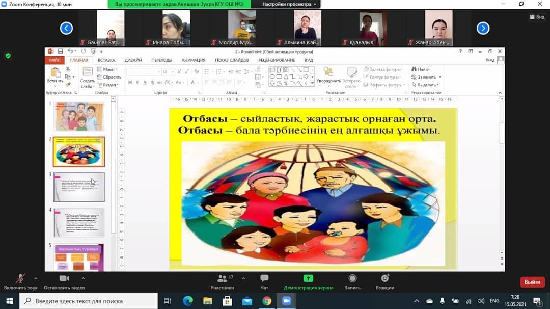Image resolution: width=550 pixels, height=309 pixels.
Task: Expand audio options arrow beside microphone
Action: (x=36, y=278)
